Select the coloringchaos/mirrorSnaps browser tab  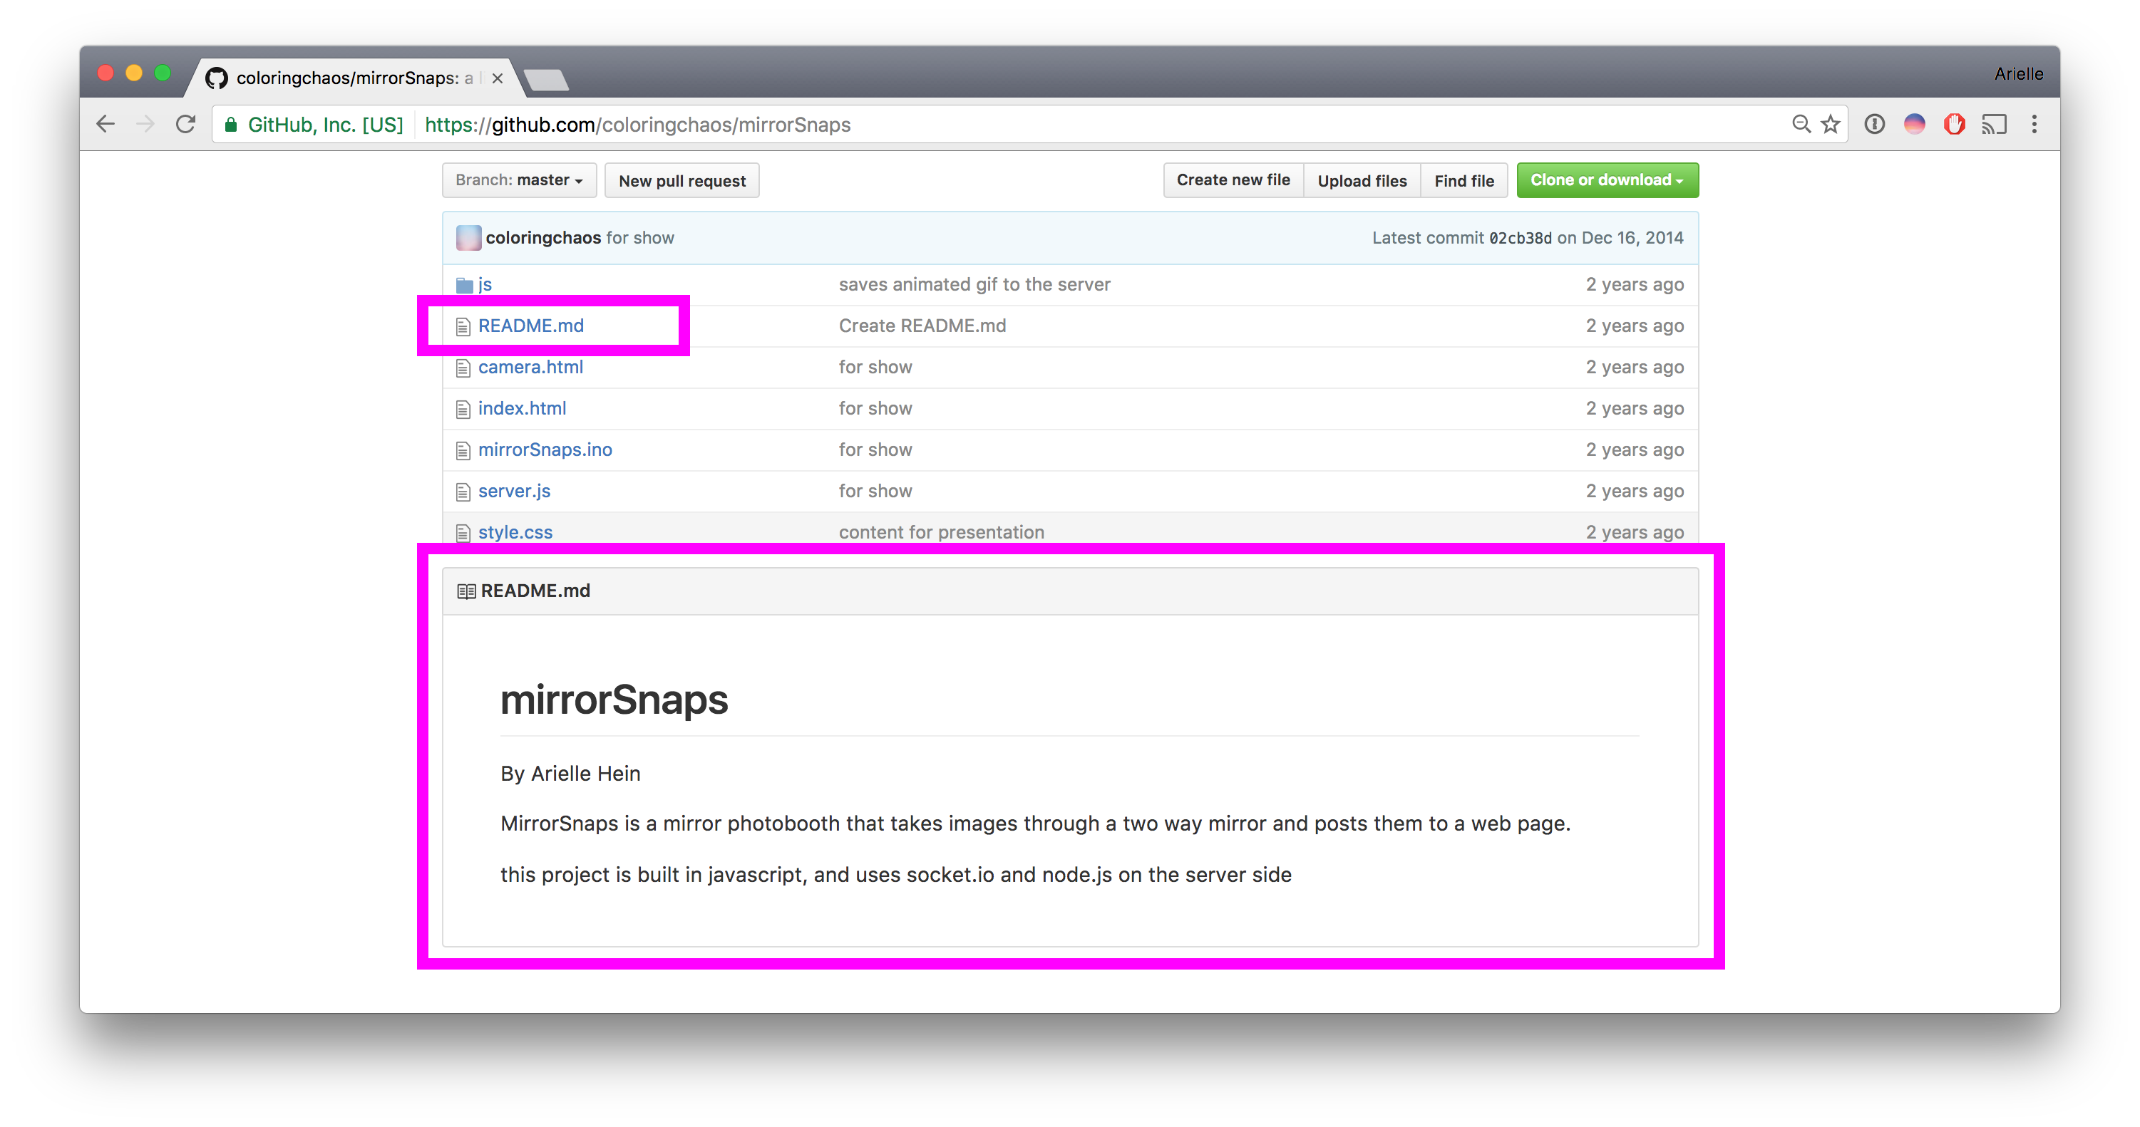point(355,78)
